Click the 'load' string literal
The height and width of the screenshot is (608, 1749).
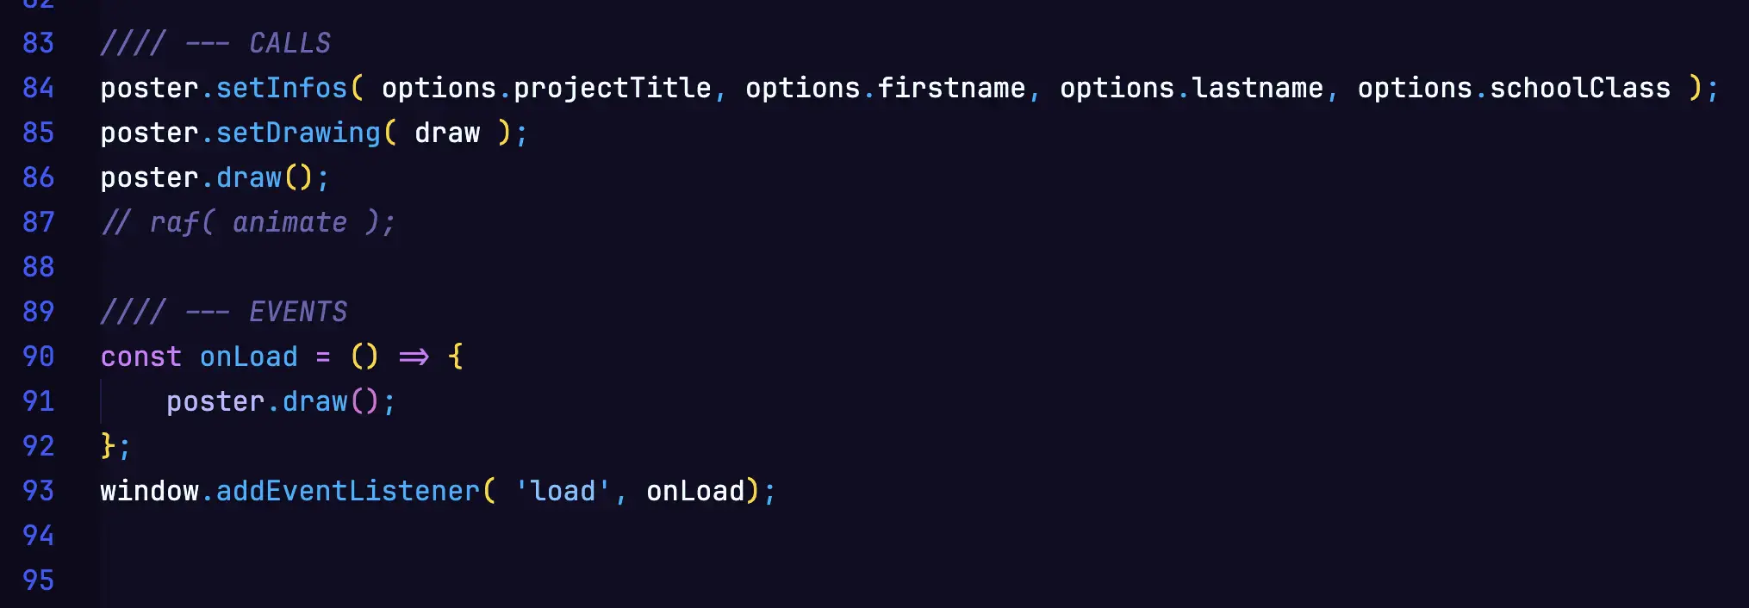pos(563,491)
